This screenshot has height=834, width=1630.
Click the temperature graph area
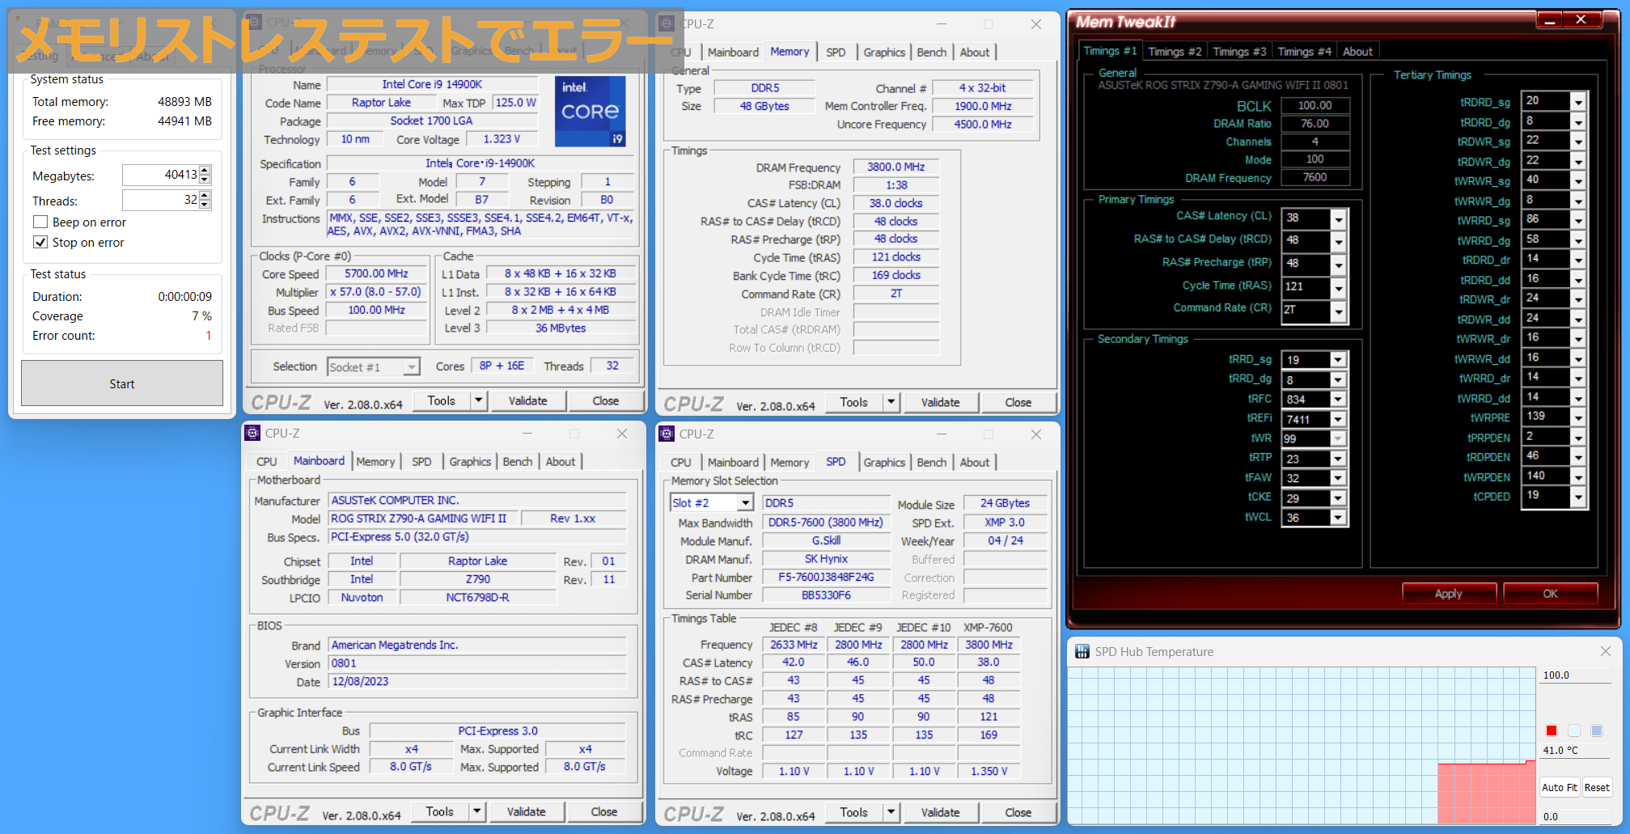1302,746
